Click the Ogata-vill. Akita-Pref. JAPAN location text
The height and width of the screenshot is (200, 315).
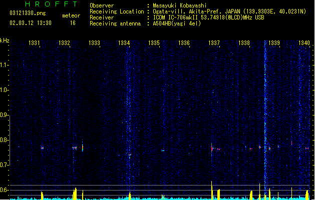tap(196, 11)
